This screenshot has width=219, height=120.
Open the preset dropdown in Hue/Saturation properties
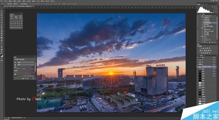click(26, 62)
